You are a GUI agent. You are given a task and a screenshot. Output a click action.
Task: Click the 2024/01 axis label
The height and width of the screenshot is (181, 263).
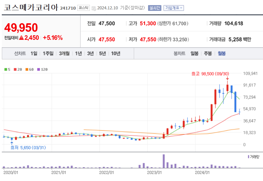point(202,173)
